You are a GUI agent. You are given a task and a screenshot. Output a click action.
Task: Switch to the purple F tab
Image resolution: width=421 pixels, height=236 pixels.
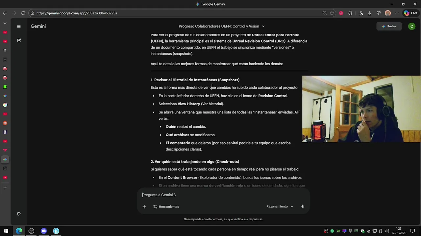pyautogui.click(x=5, y=132)
